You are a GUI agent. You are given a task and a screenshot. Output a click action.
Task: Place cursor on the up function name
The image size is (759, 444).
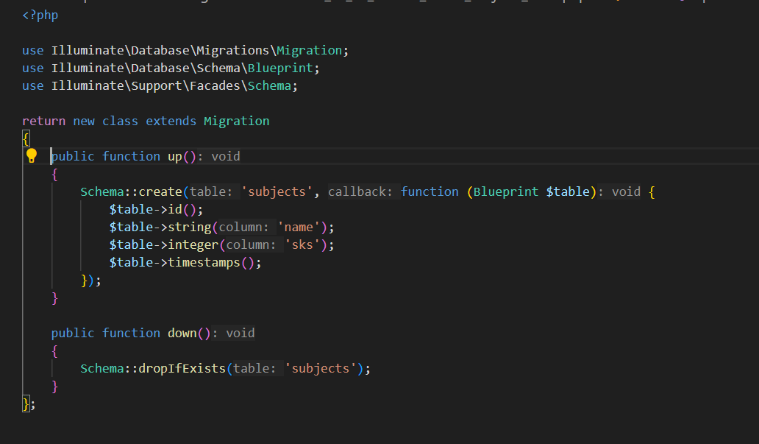[x=174, y=156]
